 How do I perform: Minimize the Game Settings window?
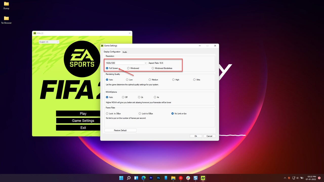(200, 46)
